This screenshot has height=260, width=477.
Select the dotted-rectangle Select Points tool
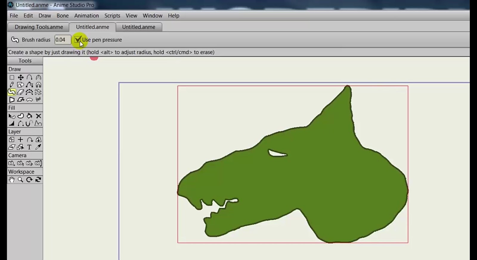point(12,78)
